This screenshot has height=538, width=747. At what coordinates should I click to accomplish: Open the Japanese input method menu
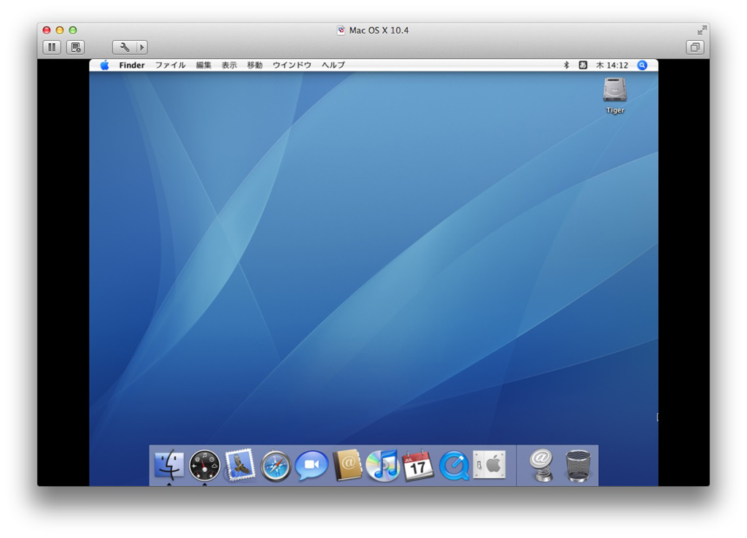click(583, 65)
